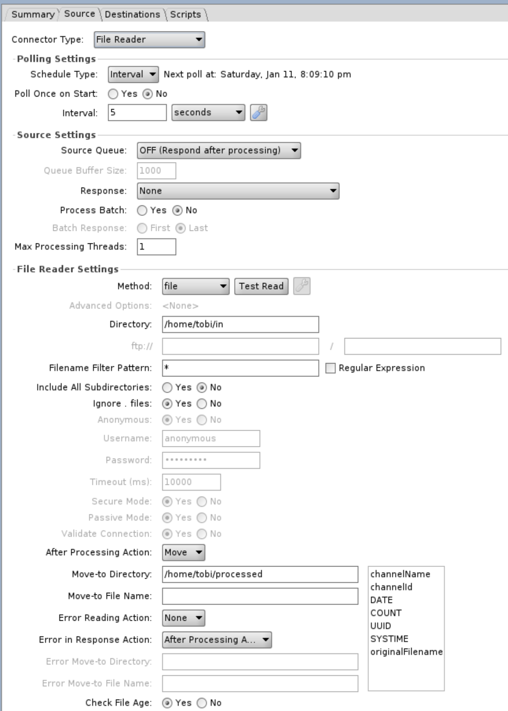Go to the Summary tab
Viewport: 508px width, 711px height.
(33, 15)
